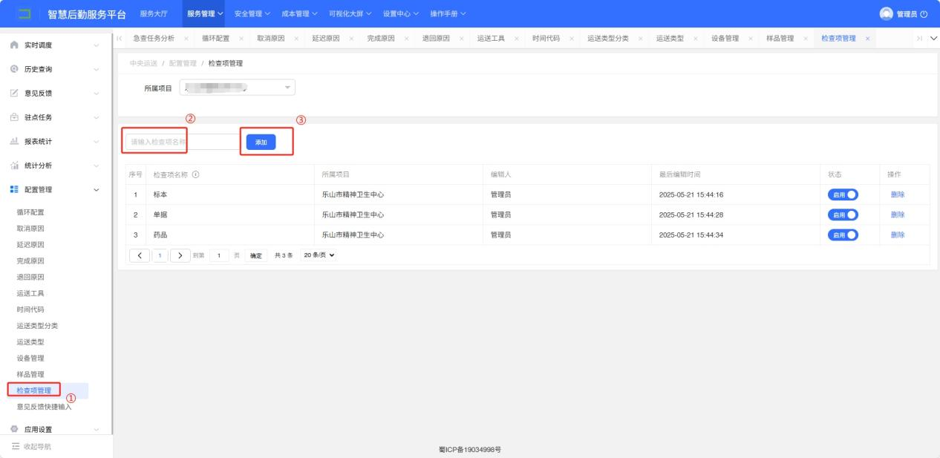Close the 延迟原因 tab

[x=351, y=39]
